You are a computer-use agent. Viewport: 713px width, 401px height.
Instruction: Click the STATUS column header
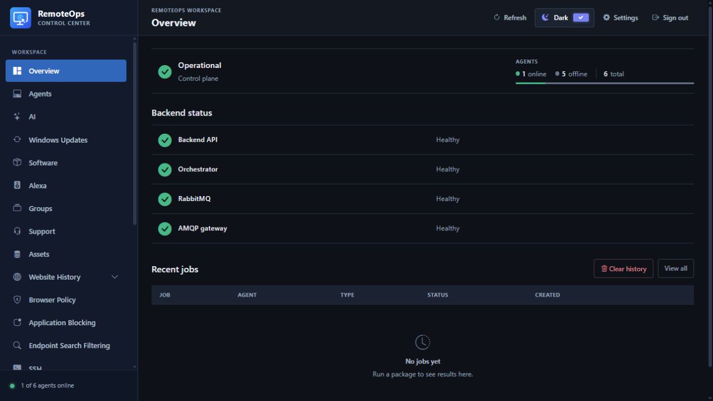(x=438, y=295)
